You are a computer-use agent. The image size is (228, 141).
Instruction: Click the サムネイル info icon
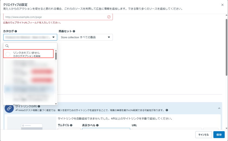point(71,125)
